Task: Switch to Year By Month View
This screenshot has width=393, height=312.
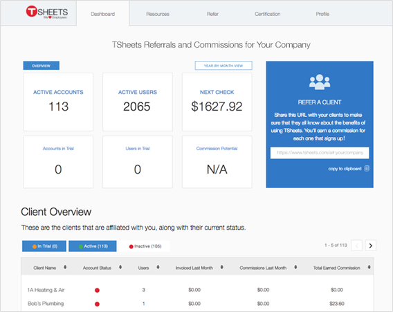Action: (x=223, y=66)
